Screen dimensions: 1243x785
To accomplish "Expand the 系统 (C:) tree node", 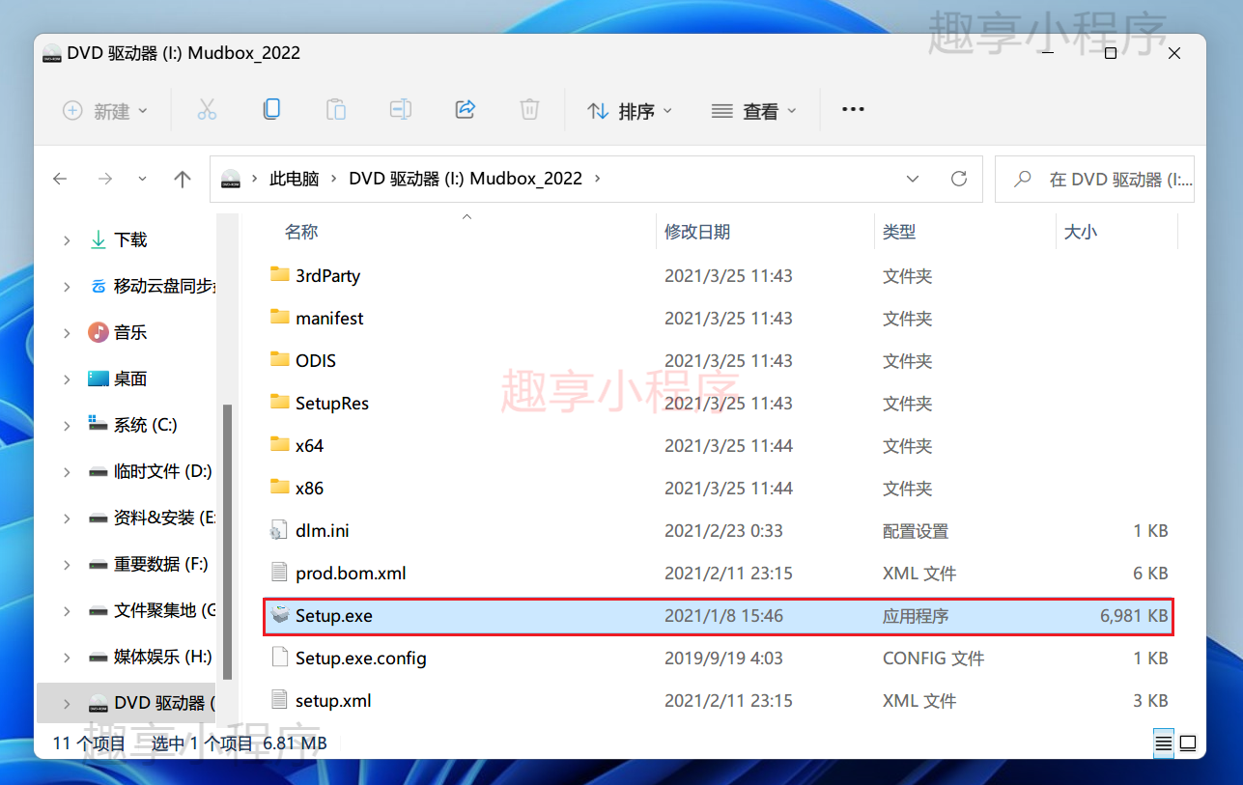I will [67, 425].
